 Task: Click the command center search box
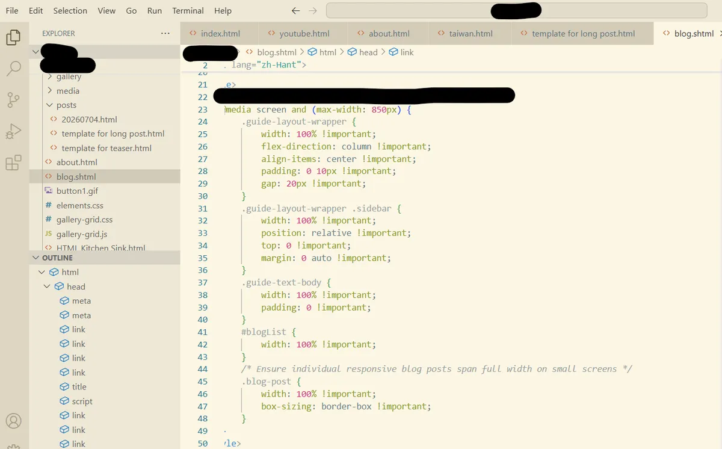(x=516, y=11)
